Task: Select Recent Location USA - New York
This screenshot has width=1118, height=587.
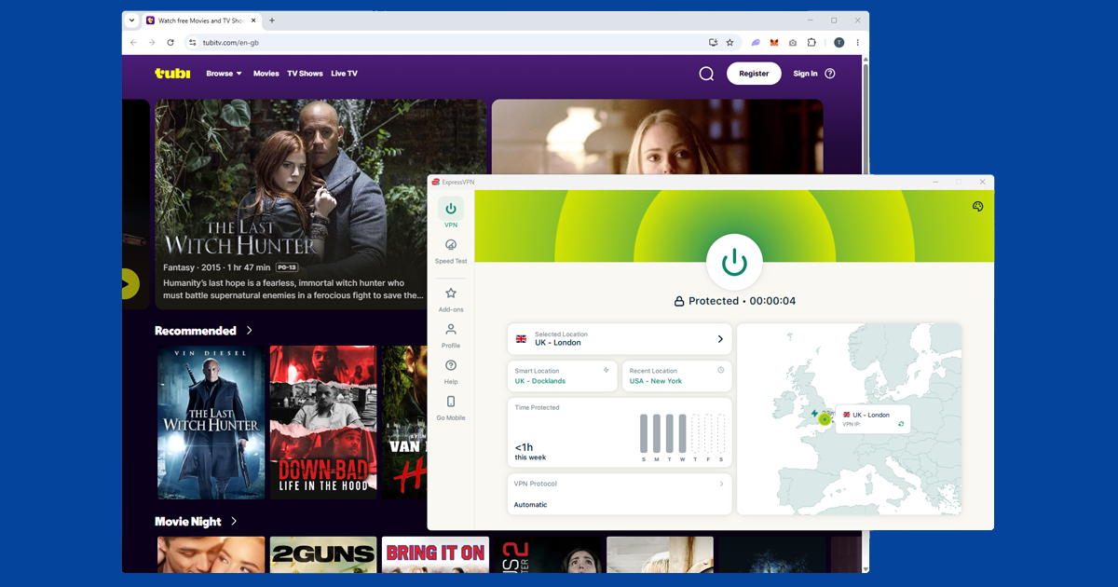Action: tap(676, 376)
